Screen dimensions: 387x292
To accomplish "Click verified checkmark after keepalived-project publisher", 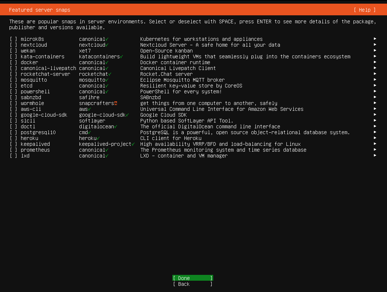I will [x=133, y=144].
